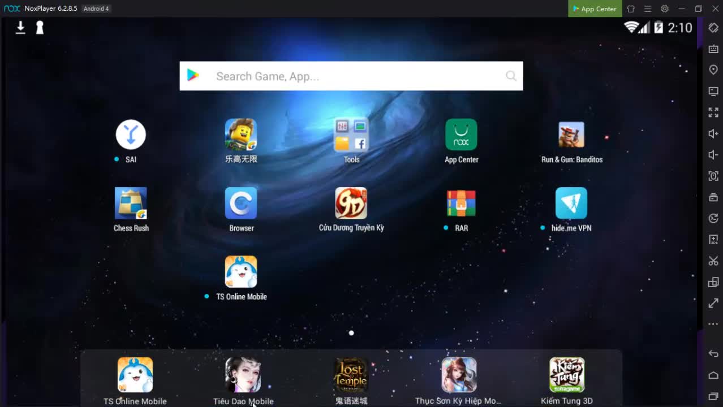Click the top diamond-shaped sidebar icon
The width and height of the screenshot is (723, 407).
point(713,28)
